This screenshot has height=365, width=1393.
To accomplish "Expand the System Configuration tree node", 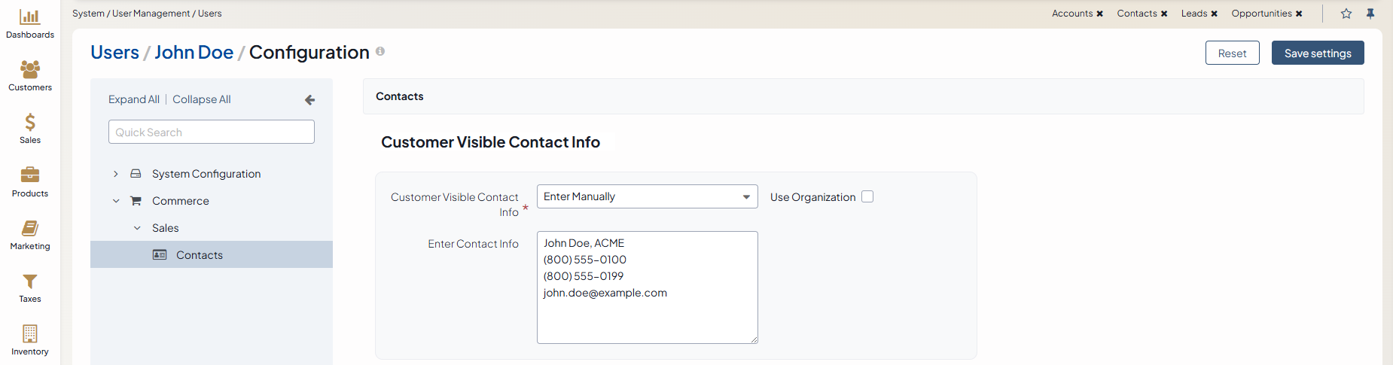I will [116, 174].
